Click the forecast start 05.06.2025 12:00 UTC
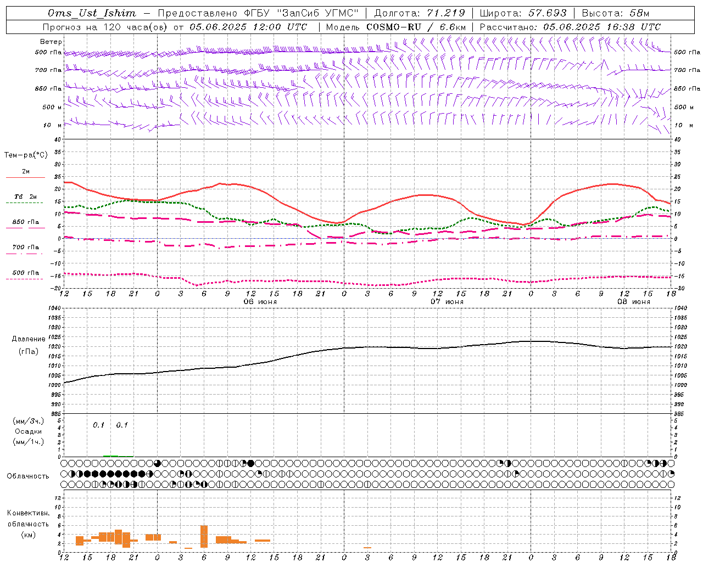The width and height of the screenshot is (703, 562). point(248,27)
